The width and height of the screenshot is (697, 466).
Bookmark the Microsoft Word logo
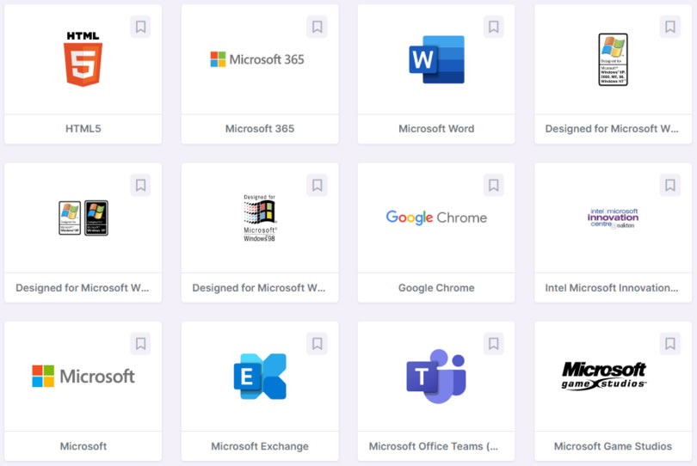(493, 27)
